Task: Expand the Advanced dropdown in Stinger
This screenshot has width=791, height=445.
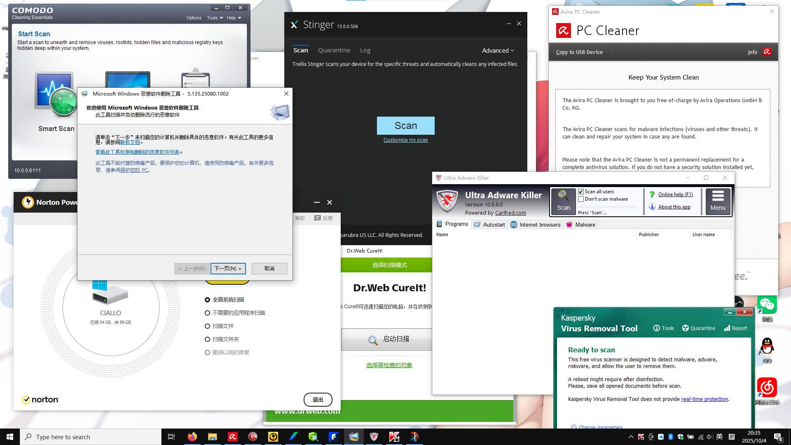Action: [498, 50]
